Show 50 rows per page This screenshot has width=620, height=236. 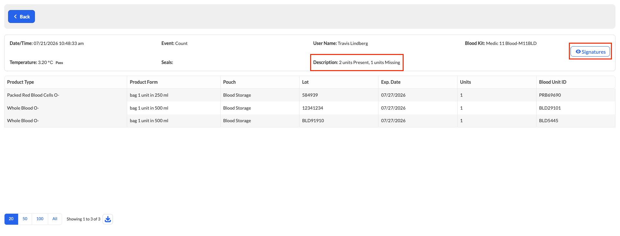click(x=25, y=219)
